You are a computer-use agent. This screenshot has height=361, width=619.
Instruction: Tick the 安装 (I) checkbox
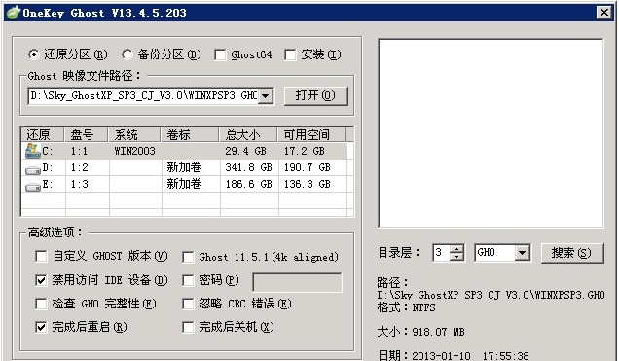point(290,54)
